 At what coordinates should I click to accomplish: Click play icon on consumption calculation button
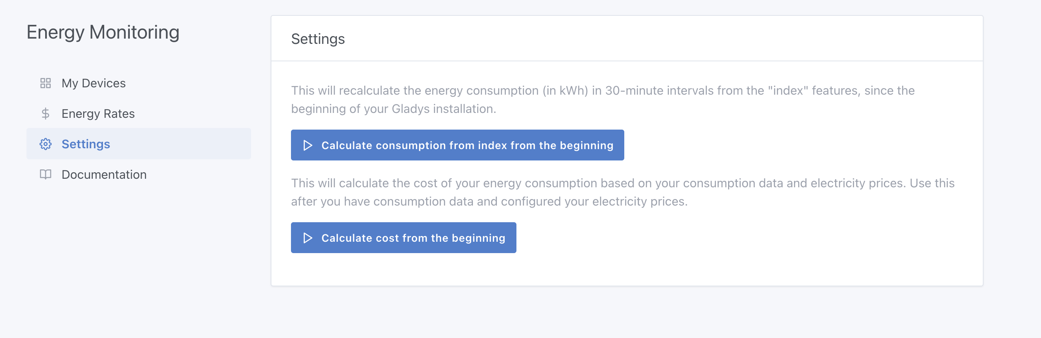308,145
